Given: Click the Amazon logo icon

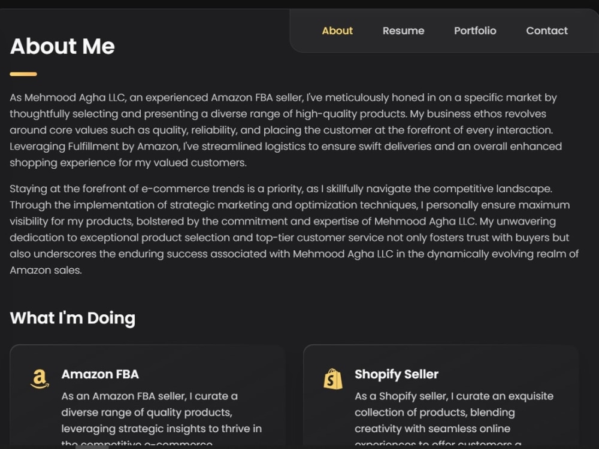Looking at the screenshot, I should click(x=40, y=379).
